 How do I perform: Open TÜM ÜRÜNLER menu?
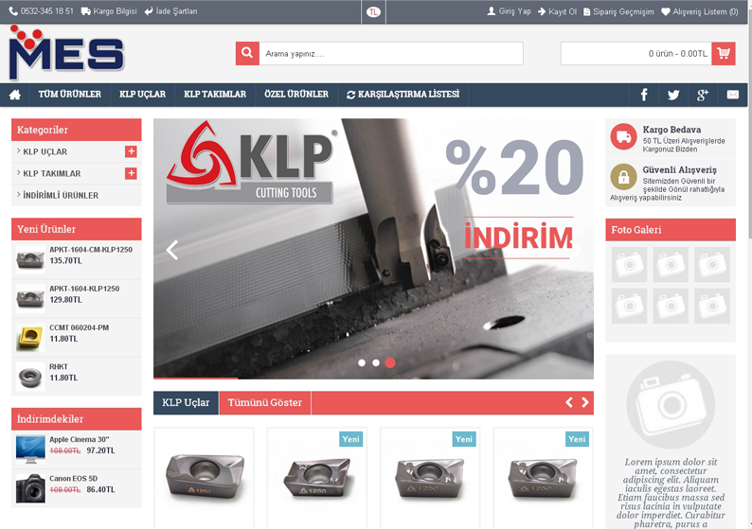[x=70, y=95]
